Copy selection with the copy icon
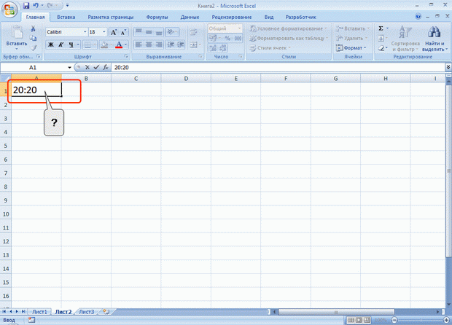452x325 pixels. pyautogui.click(x=33, y=38)
